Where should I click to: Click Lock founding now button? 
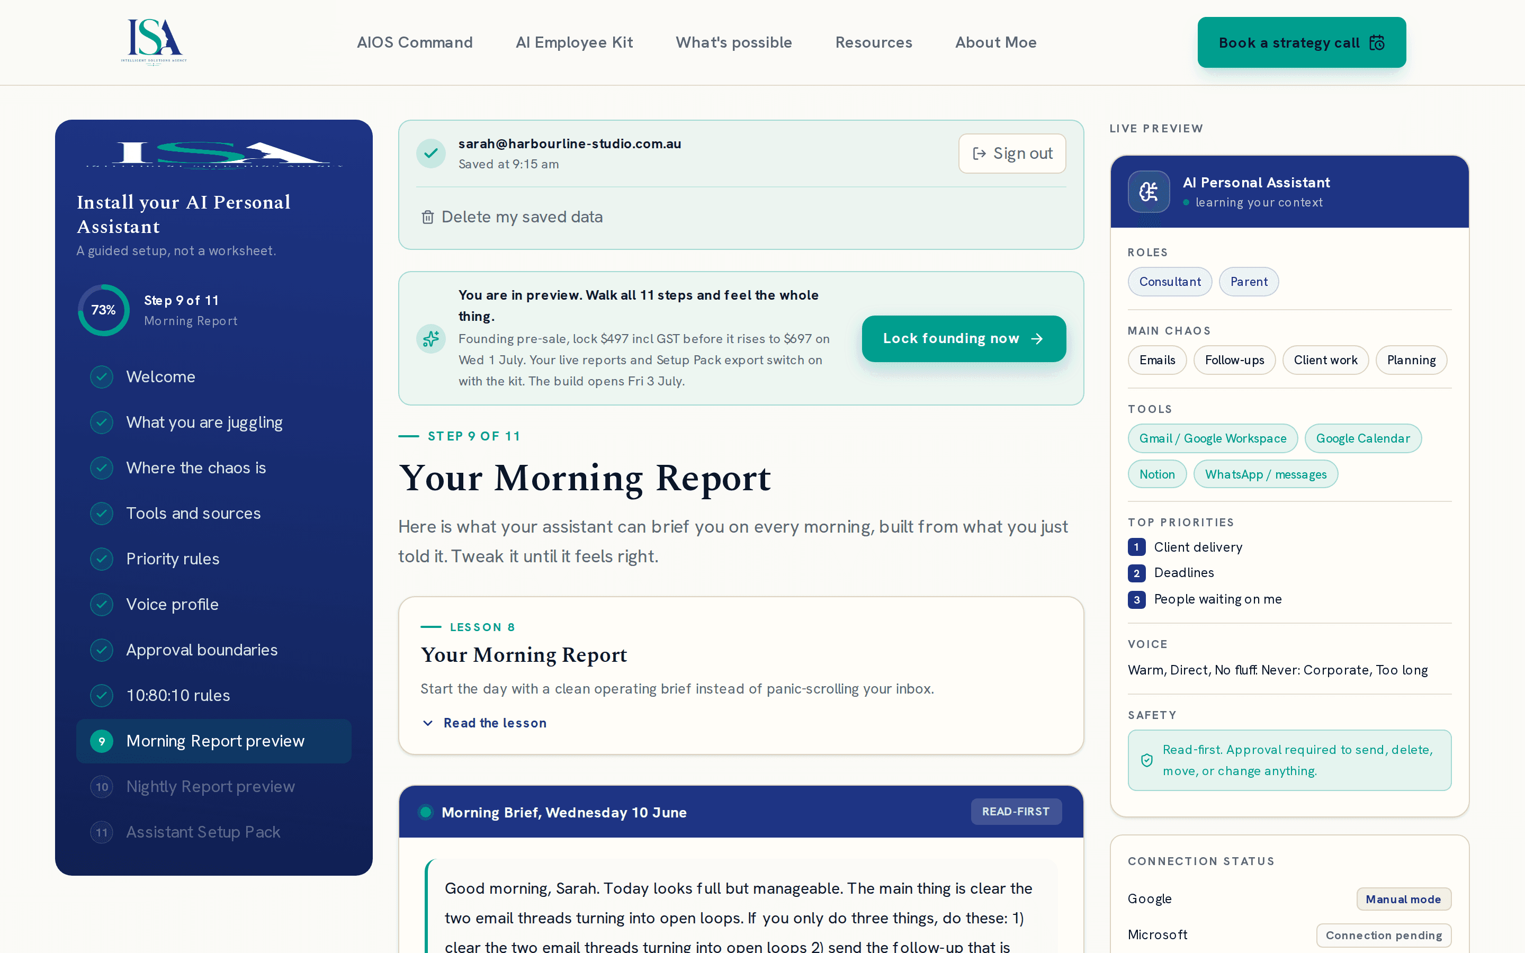pos(964,338)
